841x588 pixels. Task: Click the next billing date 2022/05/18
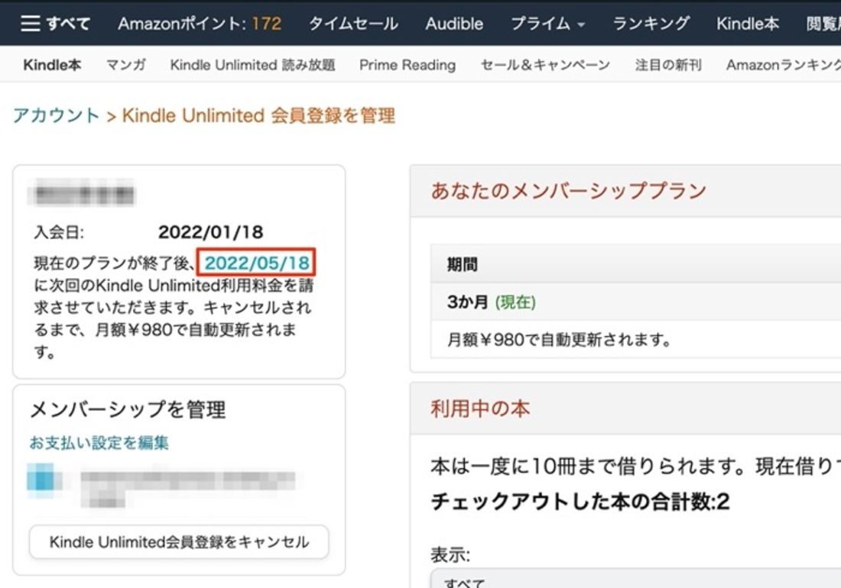click(x=257, y=263)
